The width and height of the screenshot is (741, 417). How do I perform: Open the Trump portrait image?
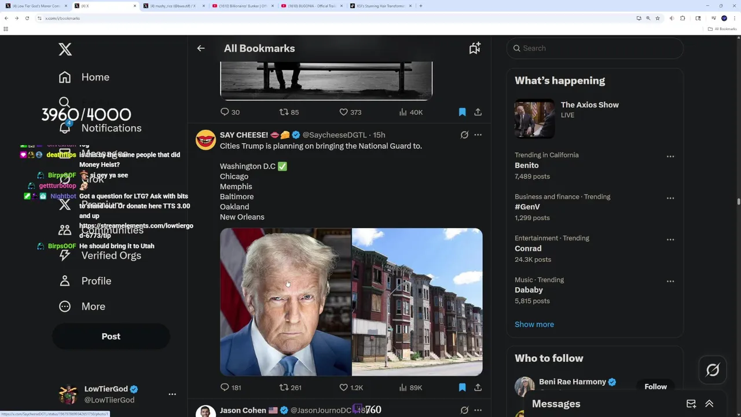285,302
